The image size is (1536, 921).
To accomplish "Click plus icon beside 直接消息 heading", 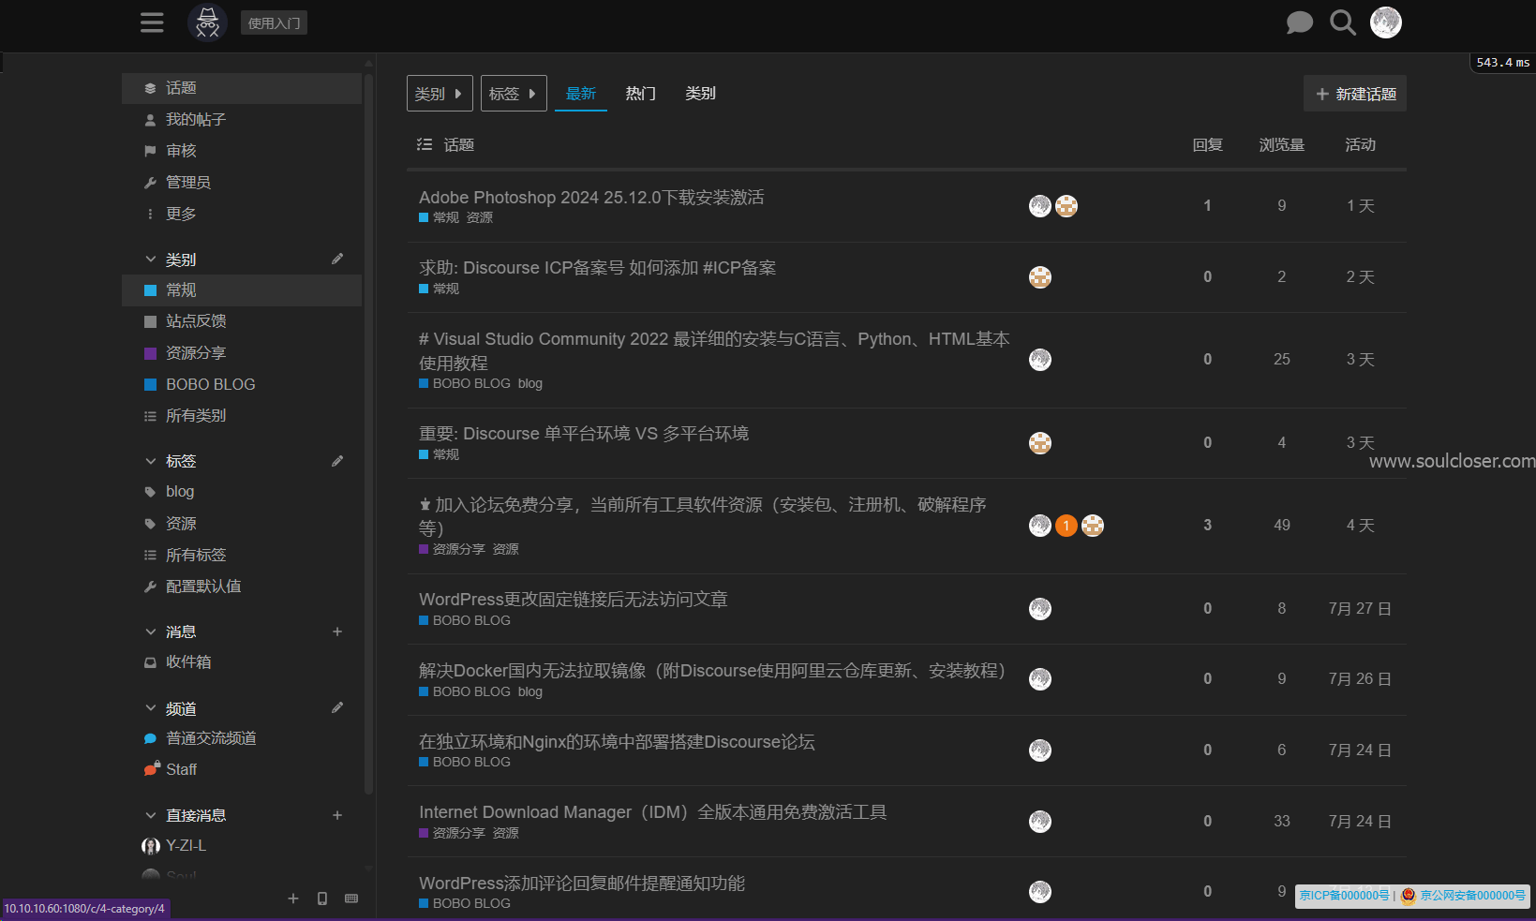I will coord(337,815).
